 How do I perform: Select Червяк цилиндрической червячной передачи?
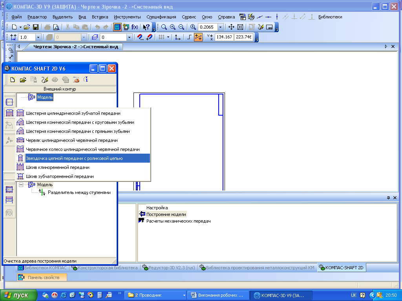(x=83, y=140)
